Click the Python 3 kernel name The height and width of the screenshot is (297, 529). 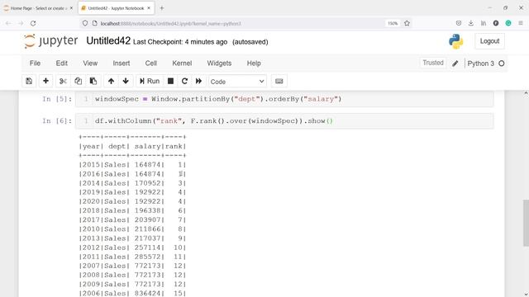tap(480, 64)
